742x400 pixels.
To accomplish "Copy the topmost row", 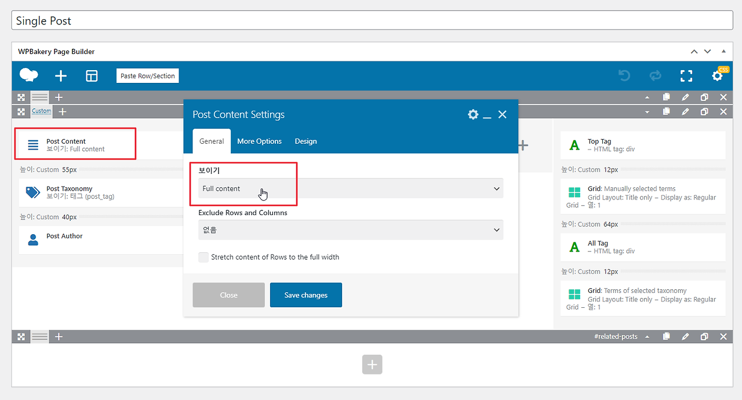I will coord(667,97).
